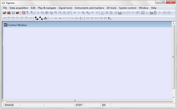
Task: Click the bold T... custom tool button
Action: pyautogui.click(x=110, y=18)
